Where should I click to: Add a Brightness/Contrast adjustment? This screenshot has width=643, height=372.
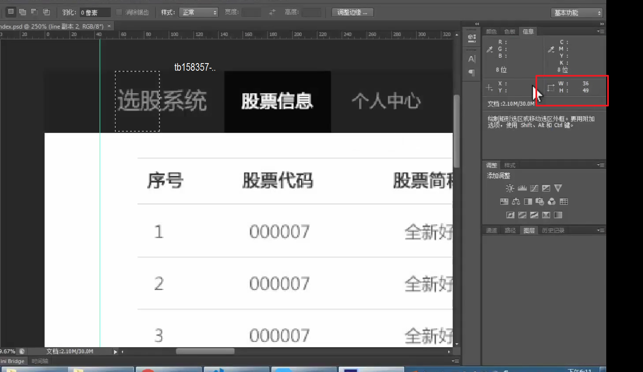510,188
